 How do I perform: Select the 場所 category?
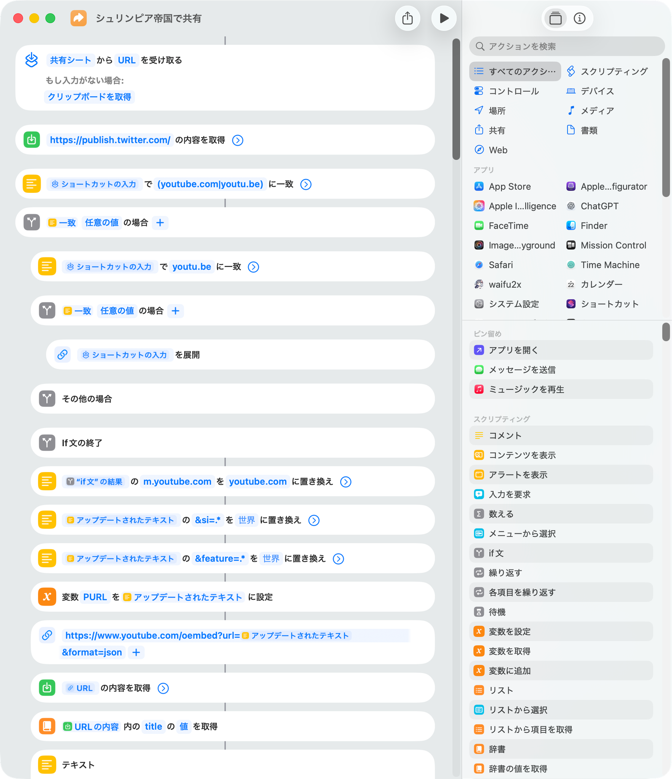coord(490,111)
